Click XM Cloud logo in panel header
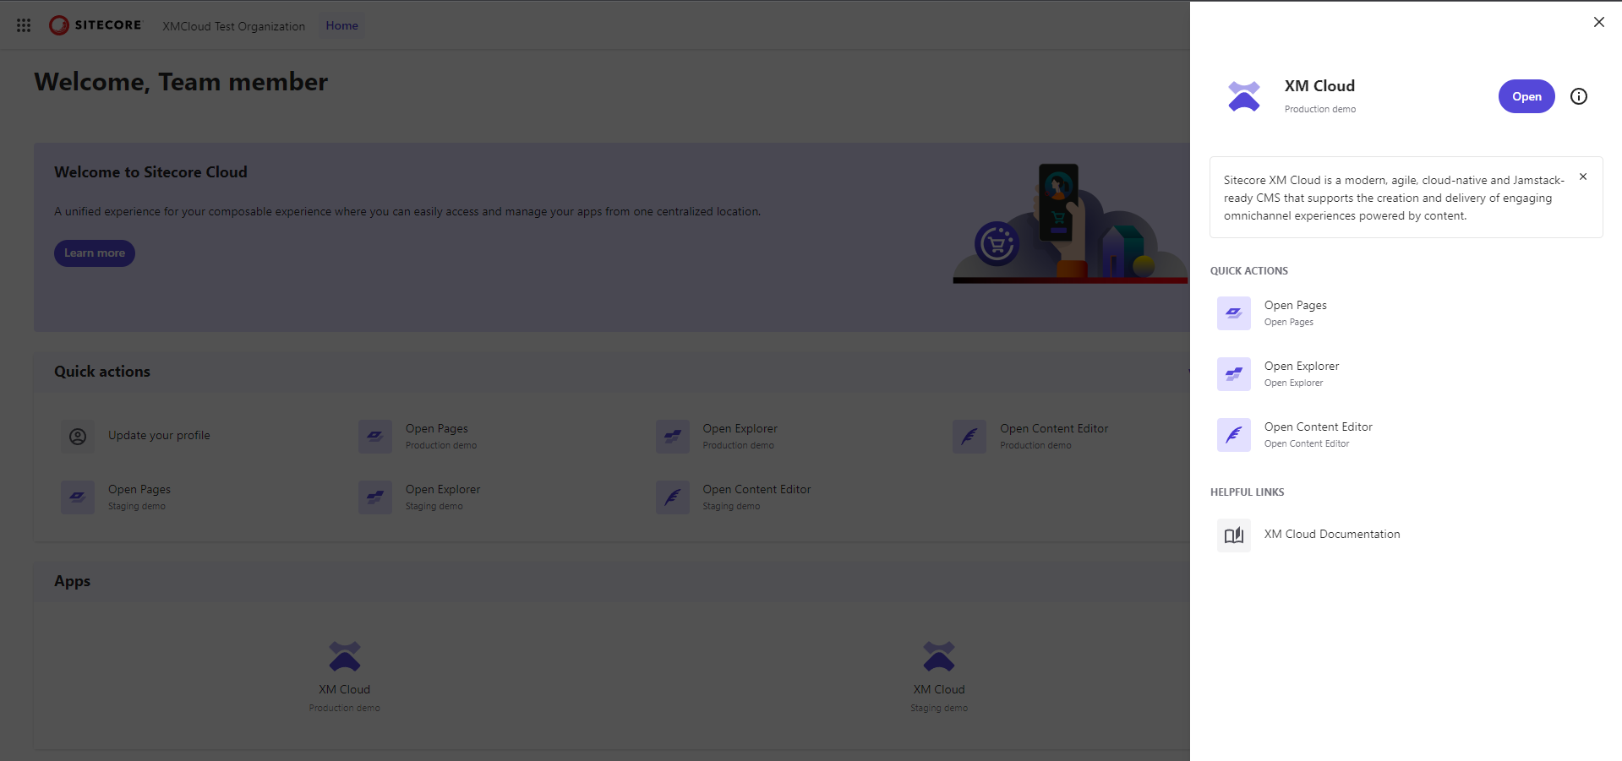The image size is (1622, 761). click(x=1243, y=96)
